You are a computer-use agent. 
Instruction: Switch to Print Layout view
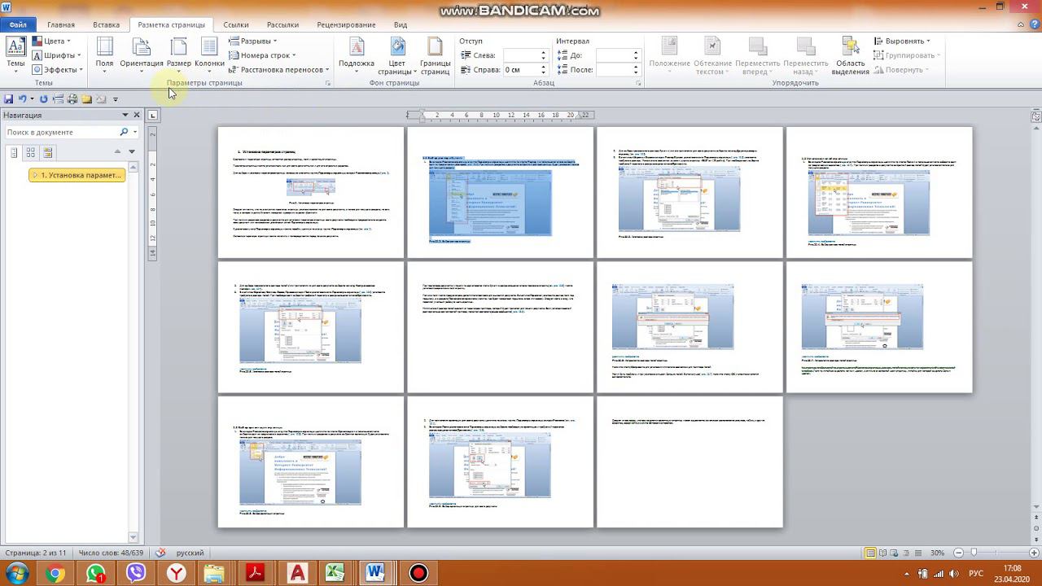coord(871,553)
